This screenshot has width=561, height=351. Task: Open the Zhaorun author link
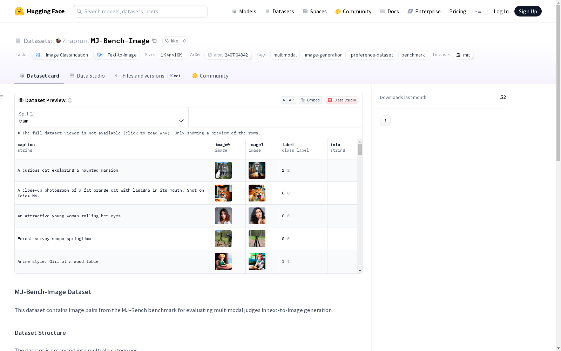pos(74,41)
